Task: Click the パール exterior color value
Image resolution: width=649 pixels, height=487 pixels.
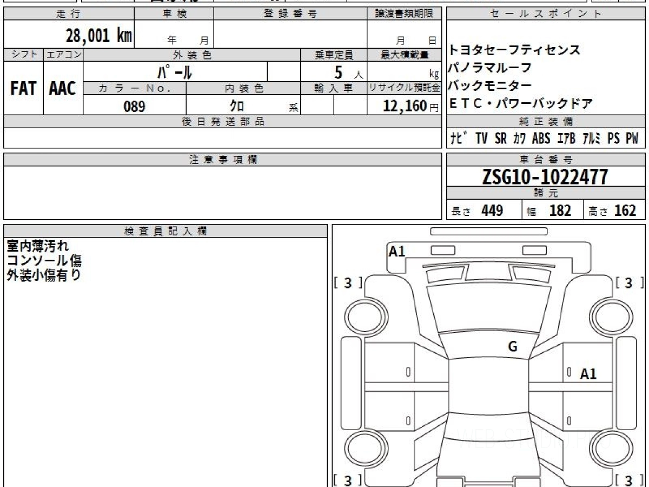Action: [x=174, y=72]
